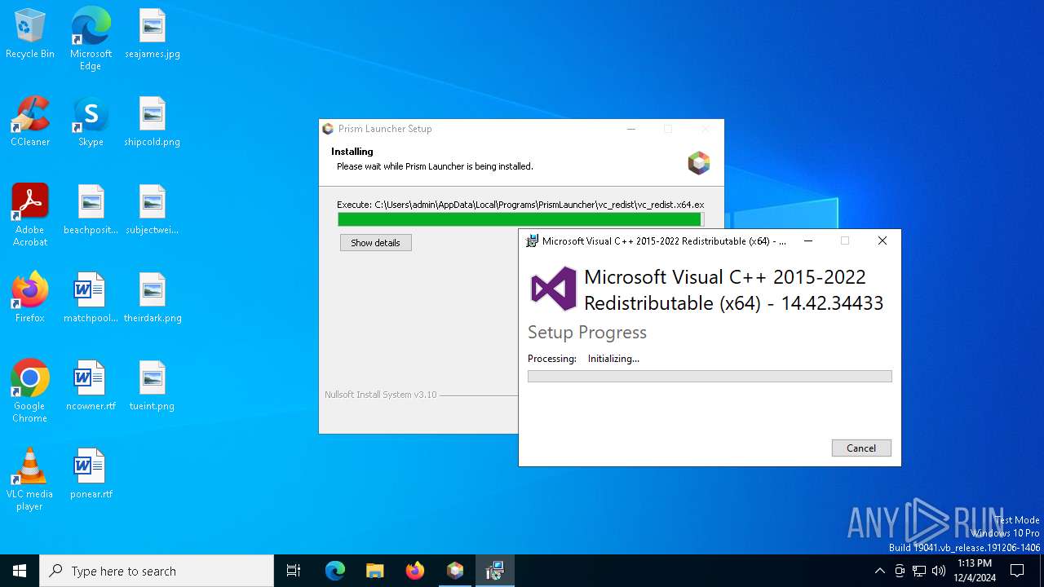Open Firefox from the taskbar

tap(415, 571)
